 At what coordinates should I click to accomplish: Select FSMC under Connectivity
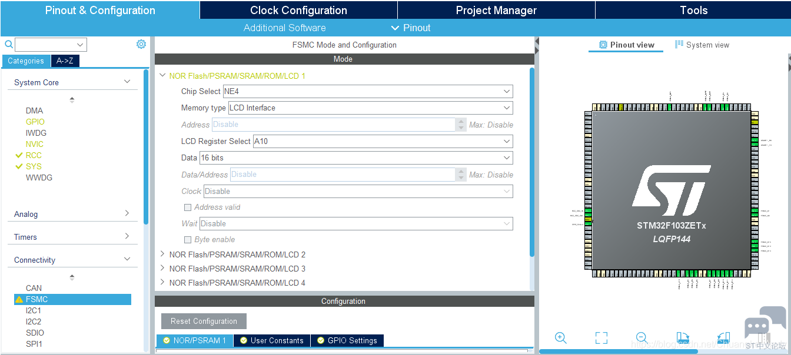[72, 299]
